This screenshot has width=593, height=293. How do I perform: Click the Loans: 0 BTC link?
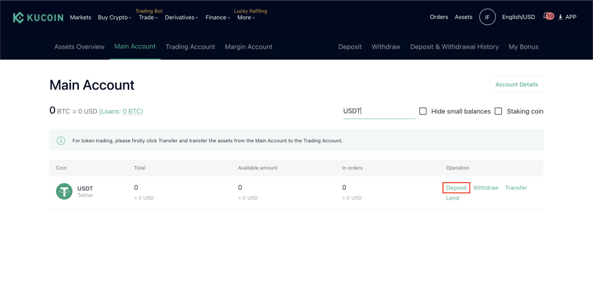[121, 112]
